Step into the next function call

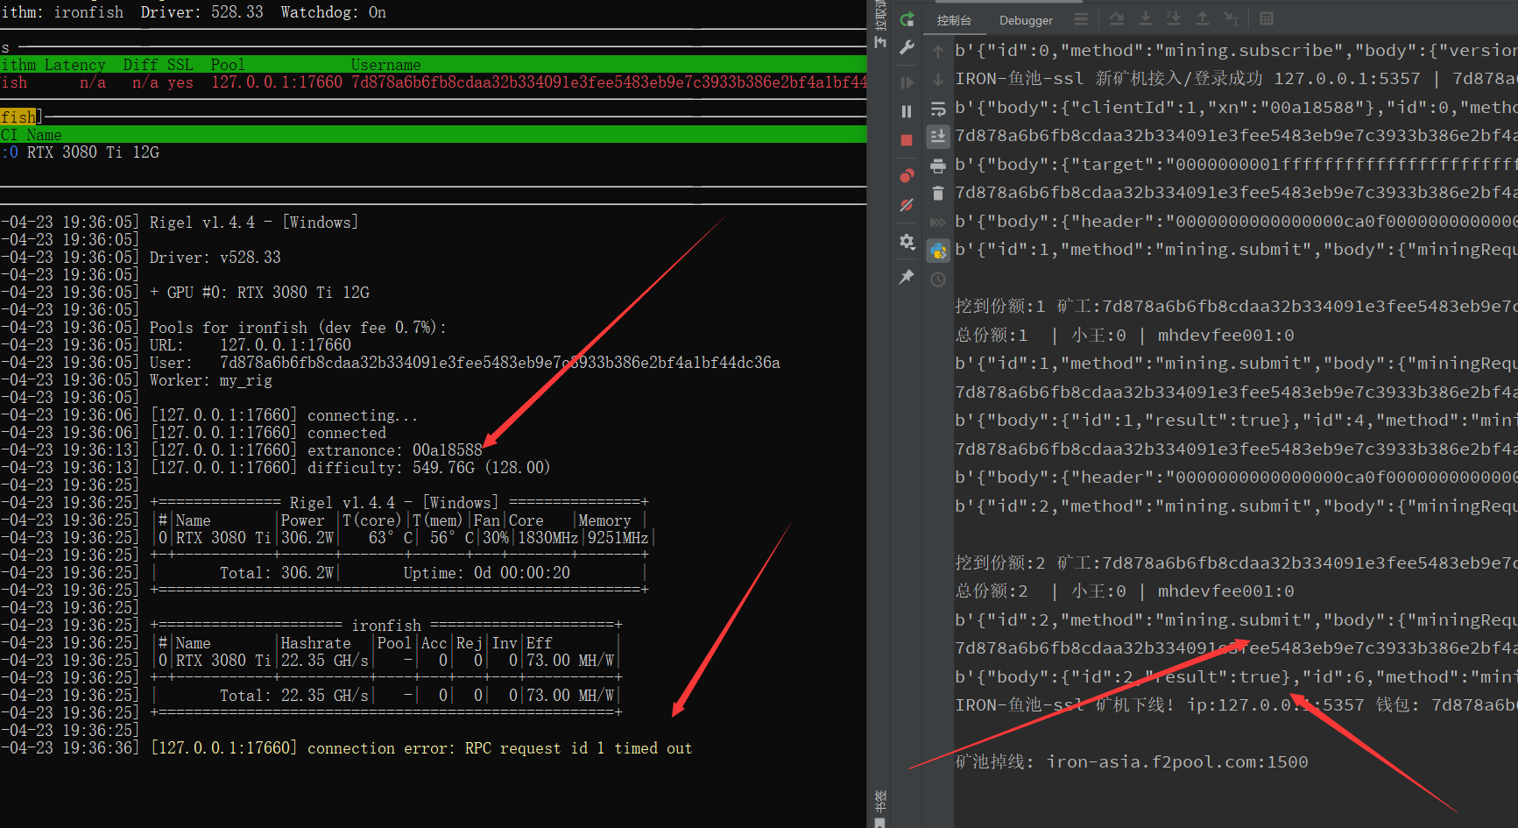coord(1146,18)
